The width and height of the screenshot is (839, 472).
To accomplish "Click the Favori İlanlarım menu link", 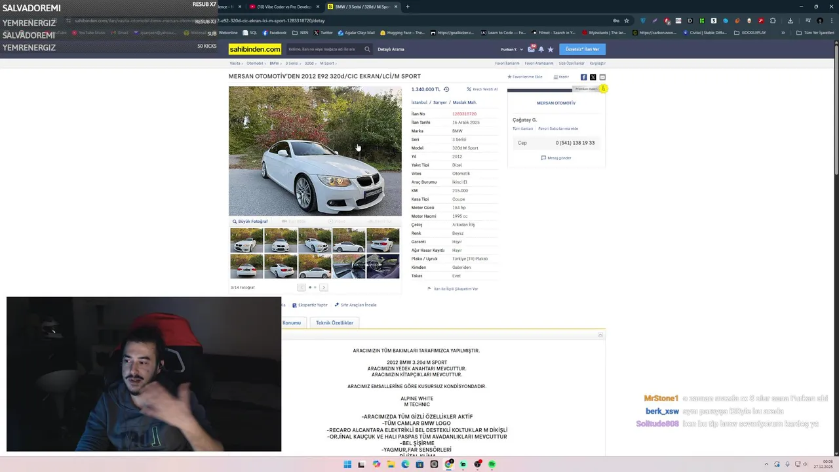I will [507, 64].
